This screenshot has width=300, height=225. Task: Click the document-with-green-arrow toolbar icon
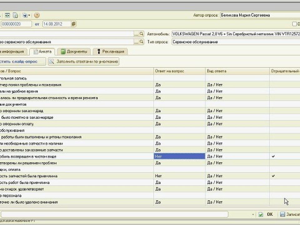click(16, 15)
